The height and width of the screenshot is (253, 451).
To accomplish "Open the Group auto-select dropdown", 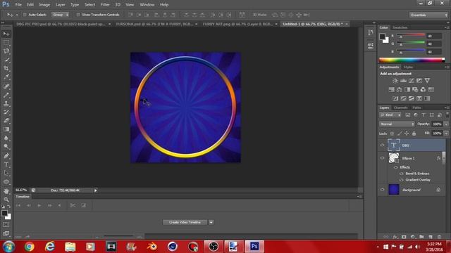I will coord(60,15).
